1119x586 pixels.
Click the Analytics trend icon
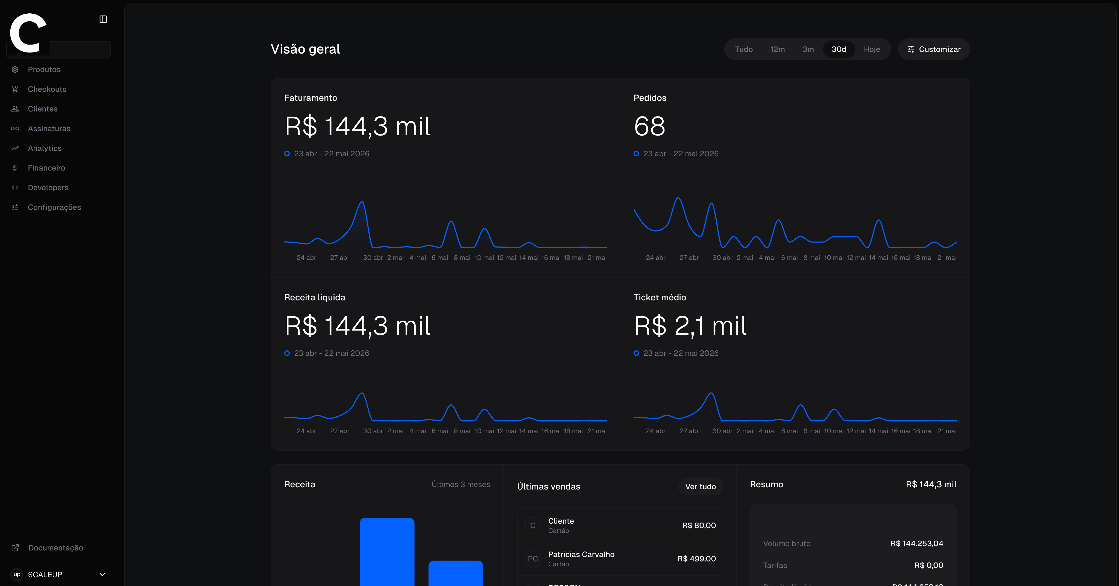(x=15, y=148)
